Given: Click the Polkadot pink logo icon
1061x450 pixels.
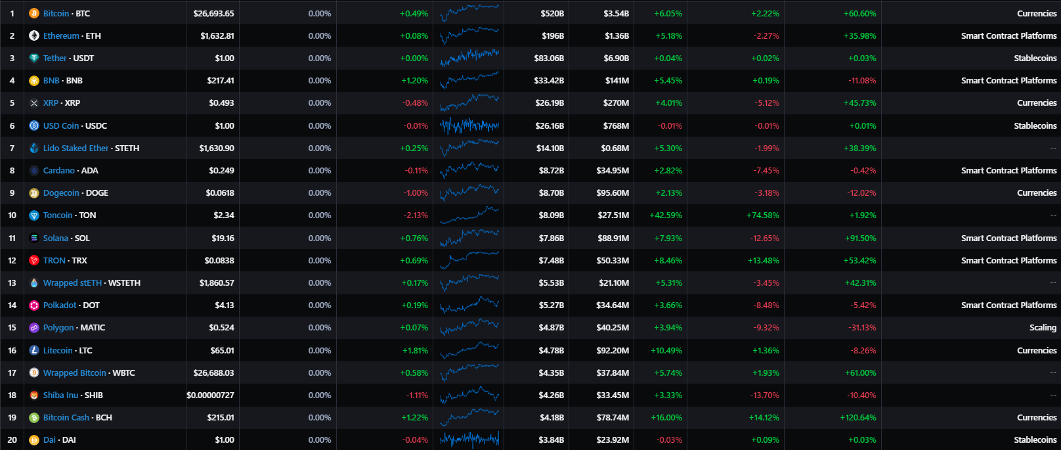Looking at the screenshot, I should coord(34,305).
